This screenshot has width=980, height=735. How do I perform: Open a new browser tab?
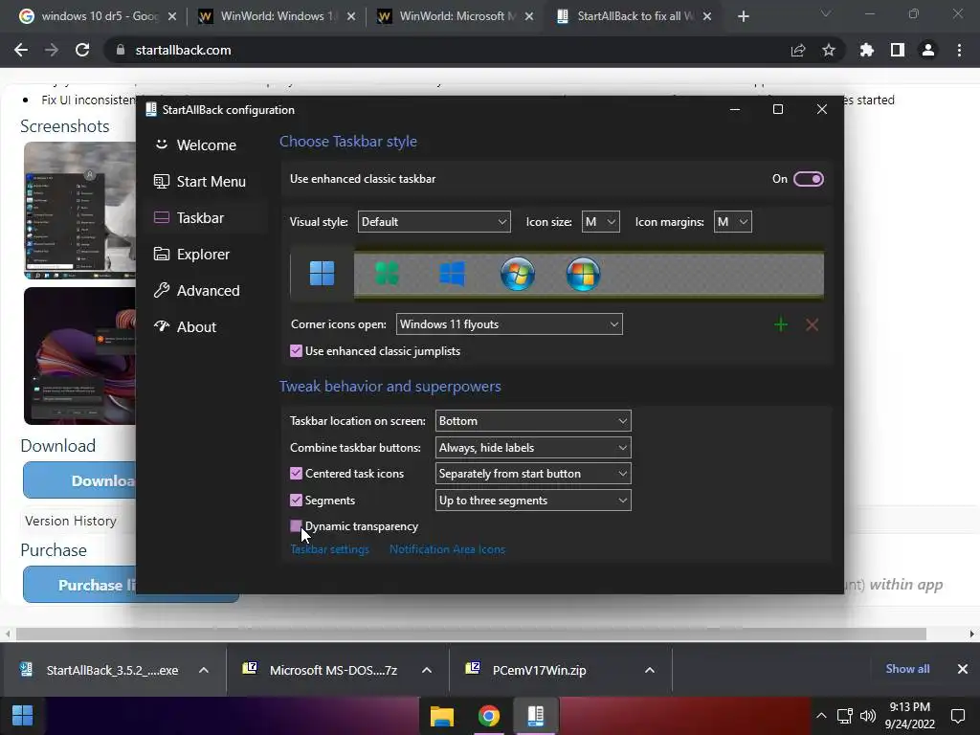point(743,16)
